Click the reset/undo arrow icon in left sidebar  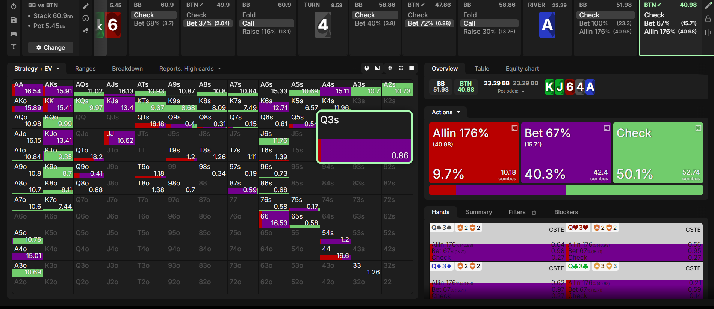click(x=14, y=6)
